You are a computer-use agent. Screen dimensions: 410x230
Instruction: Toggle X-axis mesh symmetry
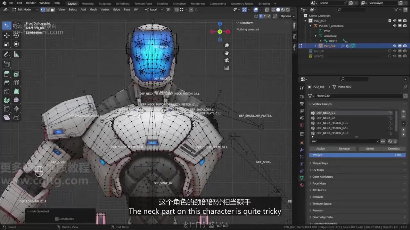pos(261,16)
